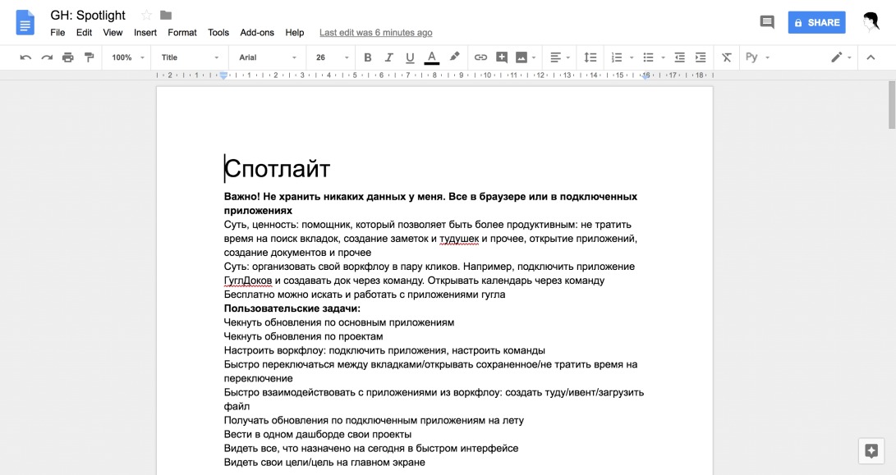
Task: Open line spacing options
Action: point(590,57)
